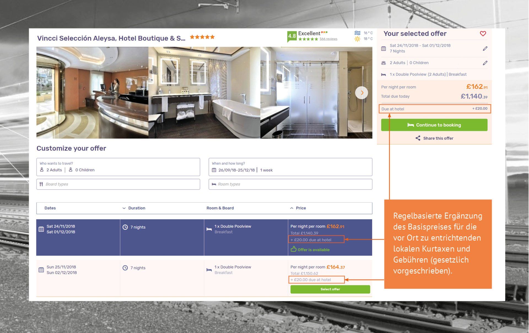Screen dimensions: 529x333
Task: Click the Room & Board column header
Action: click(220, 208)
